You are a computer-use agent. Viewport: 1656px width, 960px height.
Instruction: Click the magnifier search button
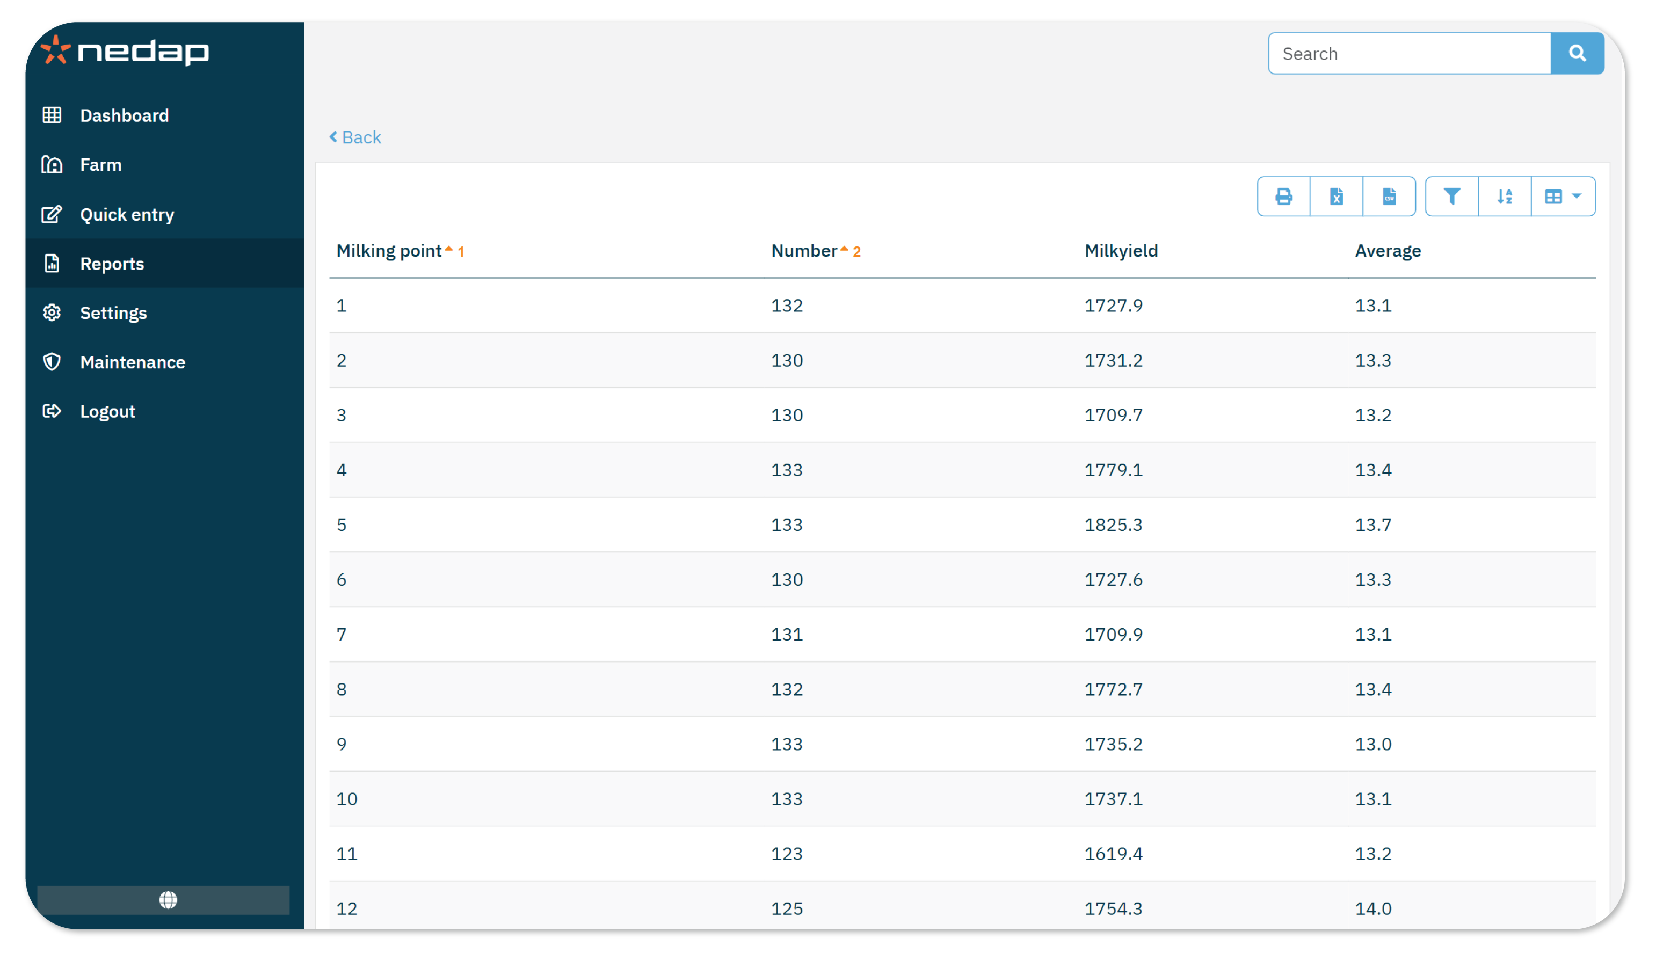pos(1577,54)
